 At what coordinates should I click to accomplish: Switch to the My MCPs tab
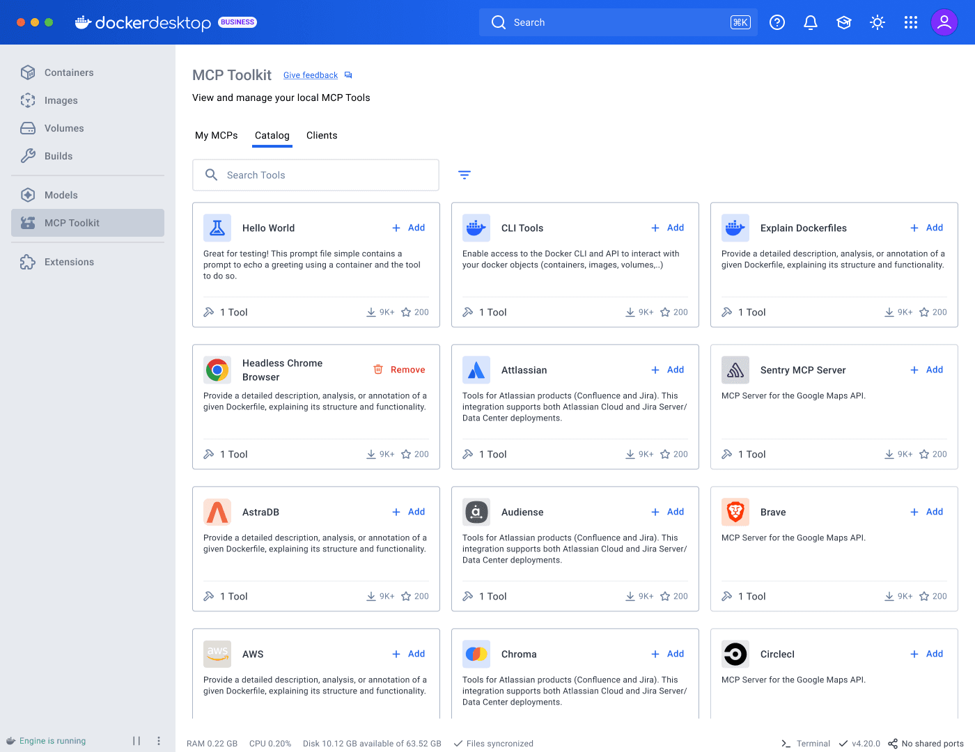click(216, 135)
